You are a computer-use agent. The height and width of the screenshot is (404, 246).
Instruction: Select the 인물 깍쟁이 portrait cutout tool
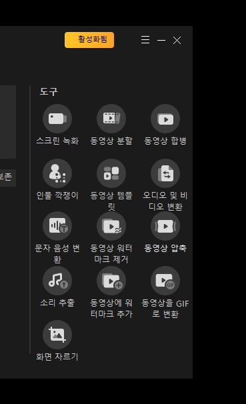[x=57, y=173]
